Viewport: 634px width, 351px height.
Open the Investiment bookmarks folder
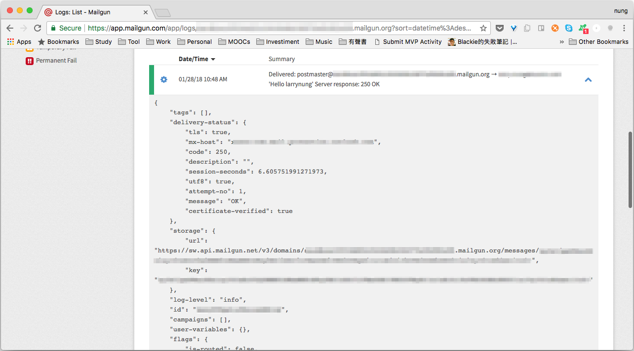[x=277, y=42]
